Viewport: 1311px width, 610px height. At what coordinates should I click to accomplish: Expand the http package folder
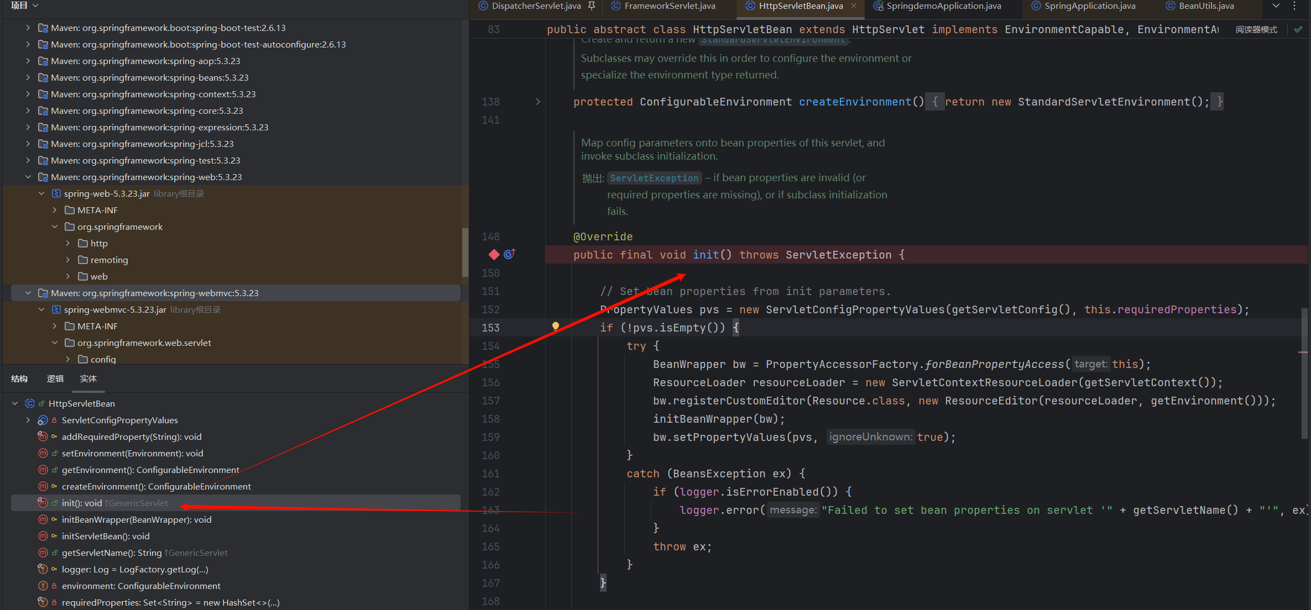coord(68,243)
